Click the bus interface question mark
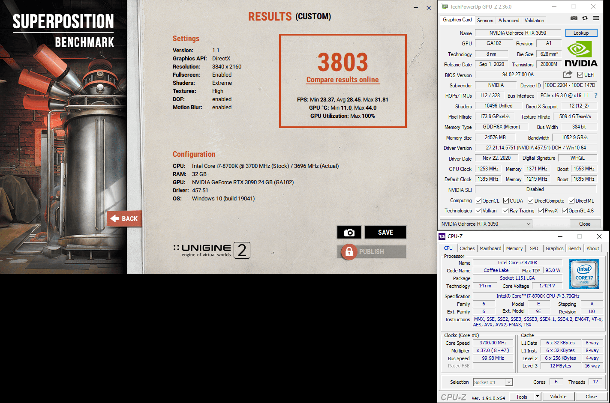The height and width of the screenshot is (403, 610). click(x=595, y=96)
